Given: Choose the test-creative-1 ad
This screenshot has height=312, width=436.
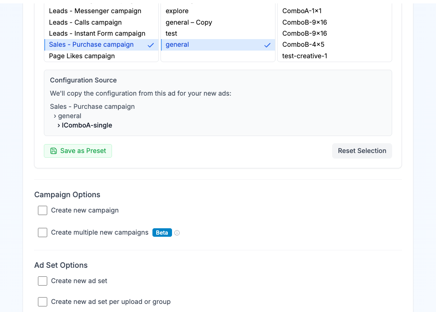Looking at the screenshot, I should pos(305,56).
